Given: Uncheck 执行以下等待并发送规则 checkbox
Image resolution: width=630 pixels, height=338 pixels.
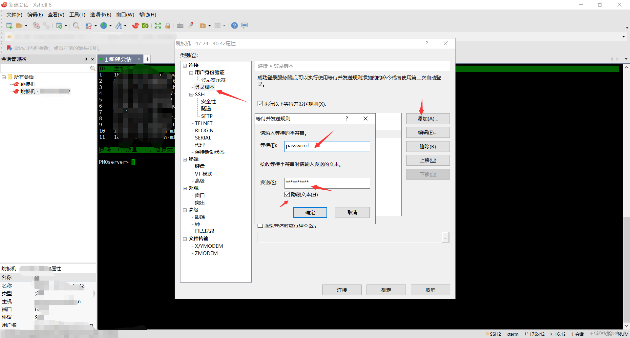Looking at the screenshot, I should (260, 104).
